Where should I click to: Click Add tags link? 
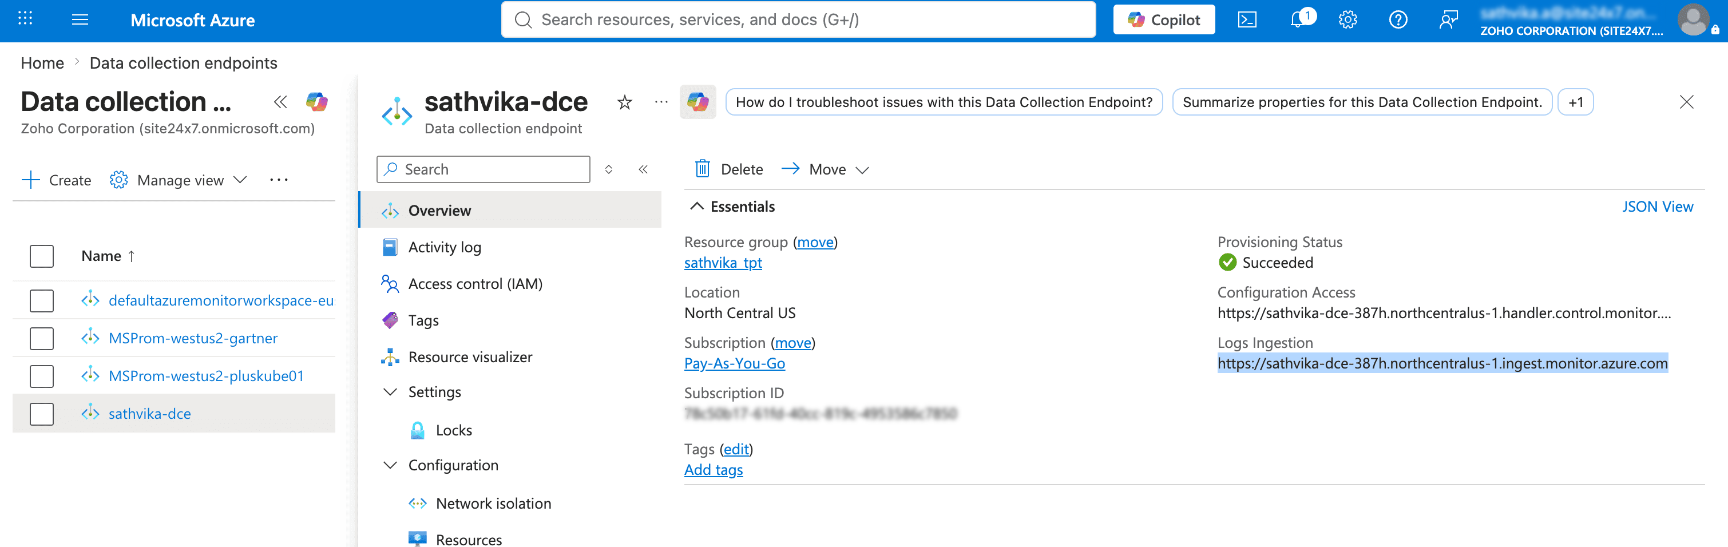(x=713, y=469)
